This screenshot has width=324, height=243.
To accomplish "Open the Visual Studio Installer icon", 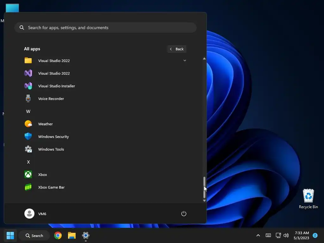I will [x=28, y=86].
